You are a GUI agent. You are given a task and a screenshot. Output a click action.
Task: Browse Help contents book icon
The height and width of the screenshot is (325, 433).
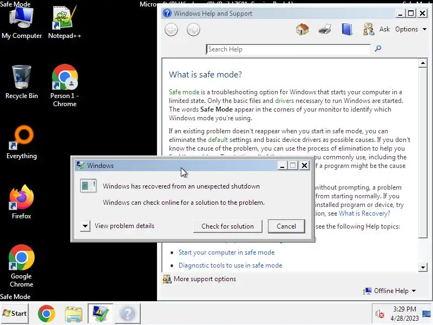pos(347,29)
